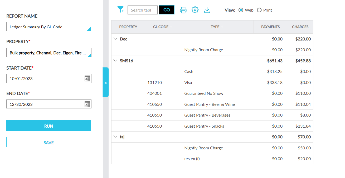Select Guest Pantry - Snacks row

212,126
